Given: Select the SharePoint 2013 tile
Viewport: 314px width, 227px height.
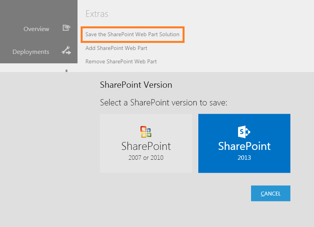Looking at the screenshot, I should pyautogui.click(x=244, y=143).
